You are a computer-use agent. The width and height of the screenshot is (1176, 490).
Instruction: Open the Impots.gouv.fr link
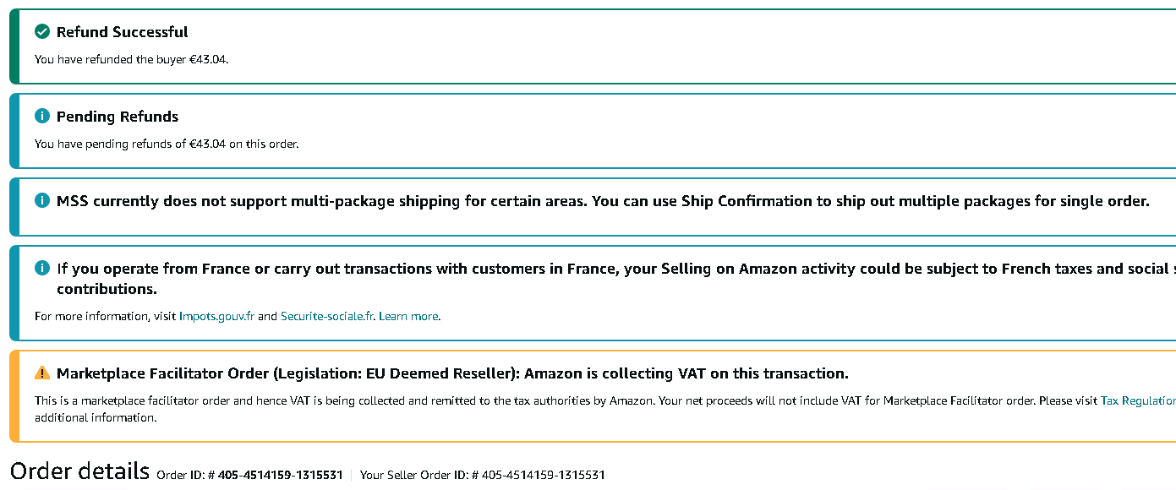point(216,317)
